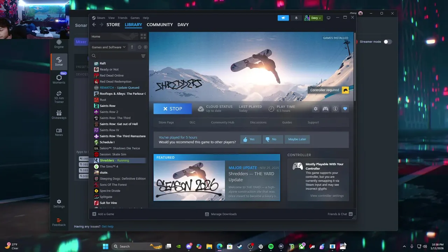This screenshot has width=448, height=252.
Task: Open Discord from the taskbar
Action: click(x=189, y=246)
